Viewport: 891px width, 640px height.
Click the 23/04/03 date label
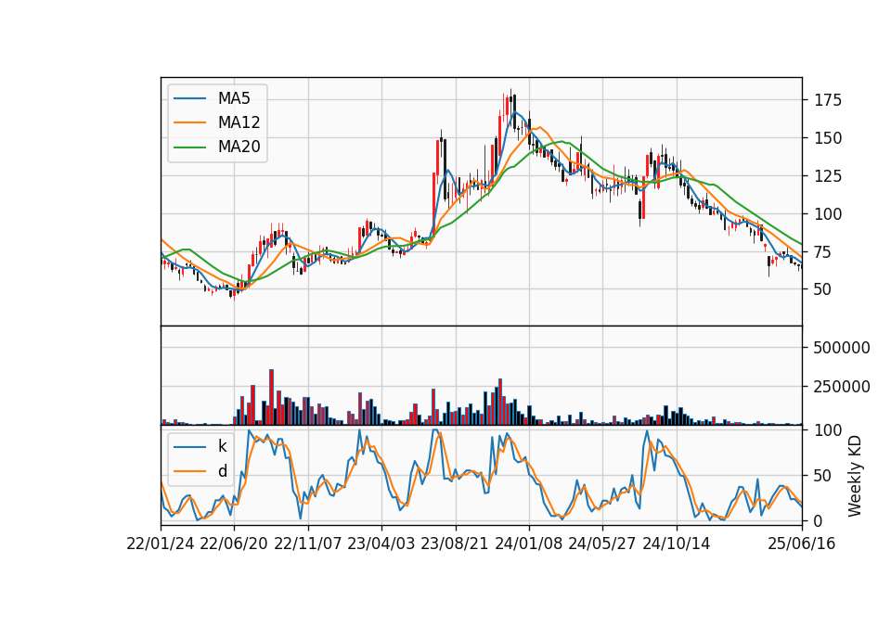pos(381,544)
